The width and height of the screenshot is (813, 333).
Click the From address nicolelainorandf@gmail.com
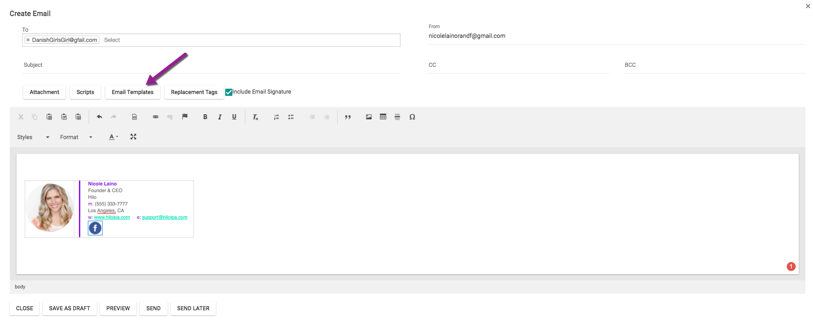coord(467,36)
